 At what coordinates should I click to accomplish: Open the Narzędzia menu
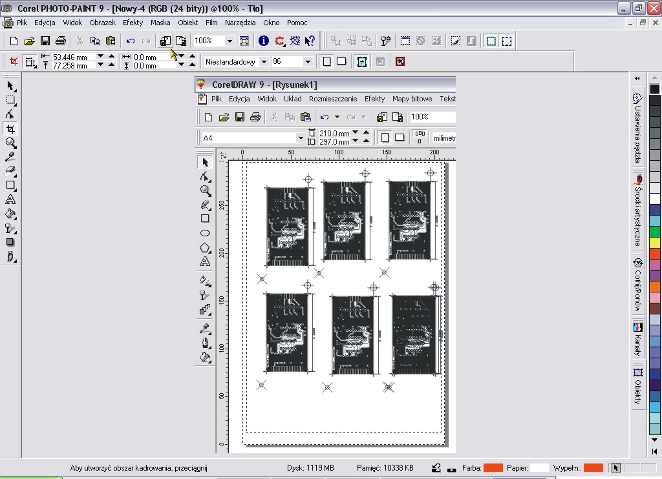click(240, 23)
